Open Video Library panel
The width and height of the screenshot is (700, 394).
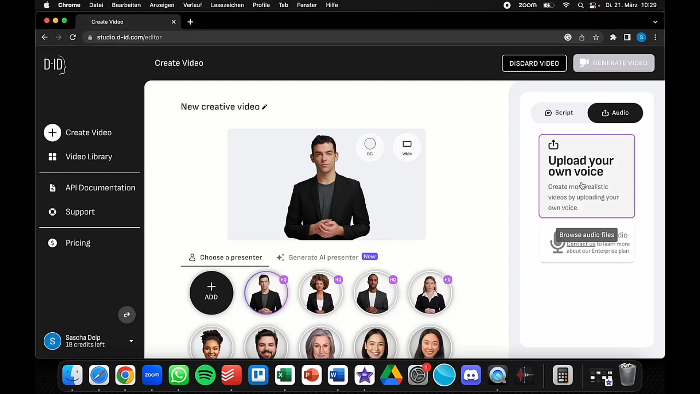(89, 157)
